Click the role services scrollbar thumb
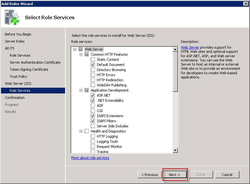The height and width of the screenshot is (184, 250). [175, 72]
